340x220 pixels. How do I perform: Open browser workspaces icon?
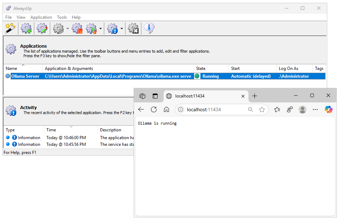coord(142,96)
